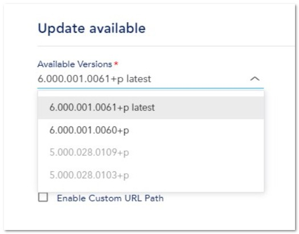Image resolution: width=299 pixels, height=234 pixels.
Task: Click the highlighted first row of the dropdown
Action: 151,108
